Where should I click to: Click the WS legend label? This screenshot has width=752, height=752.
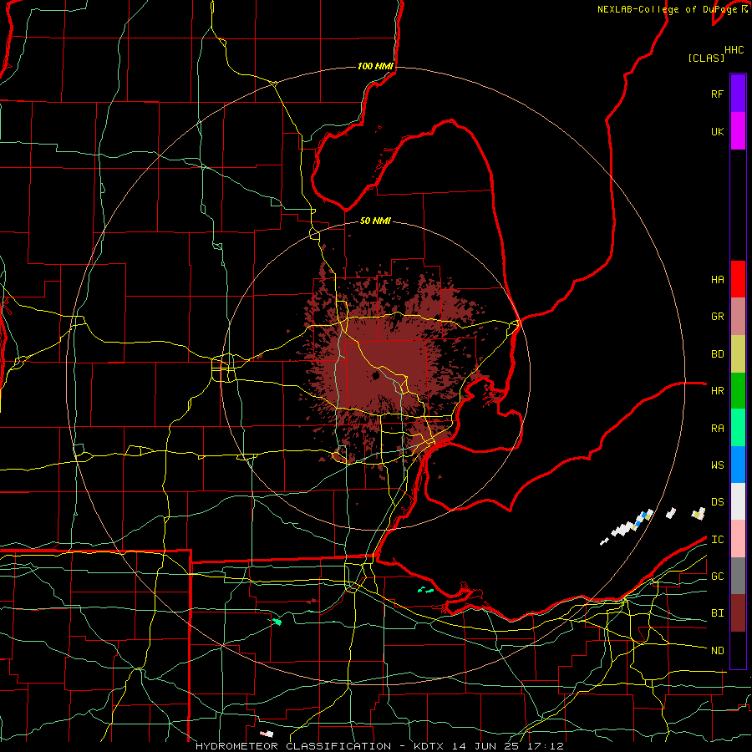point(717,465)
